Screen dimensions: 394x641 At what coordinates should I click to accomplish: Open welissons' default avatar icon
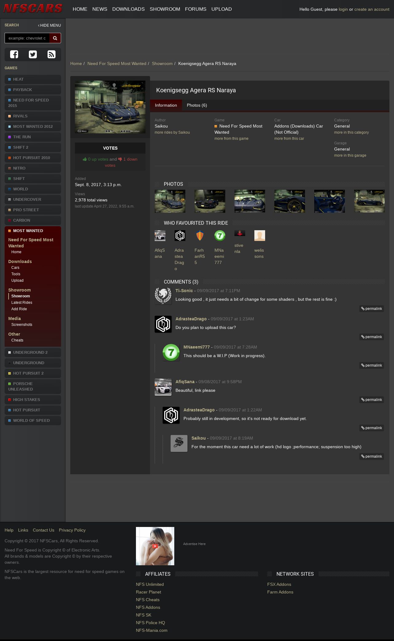click(260, 235)
